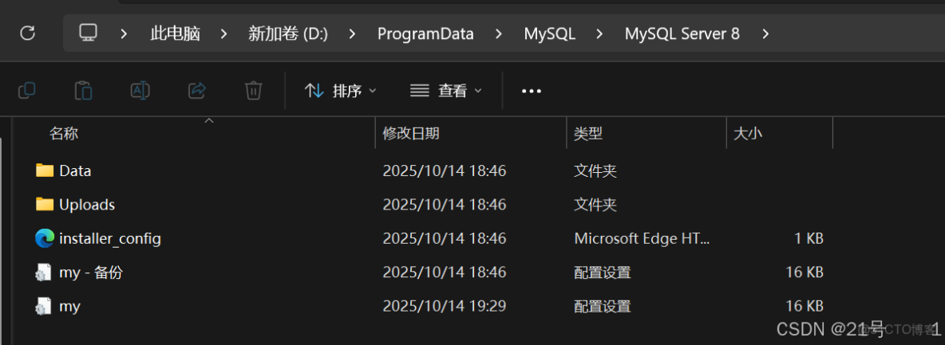Open the see more ellipsis menu
Viewport: 945px width, 345px height.
(532, 91)
